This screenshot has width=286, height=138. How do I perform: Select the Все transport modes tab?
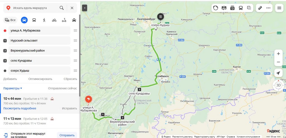[10, 20]
